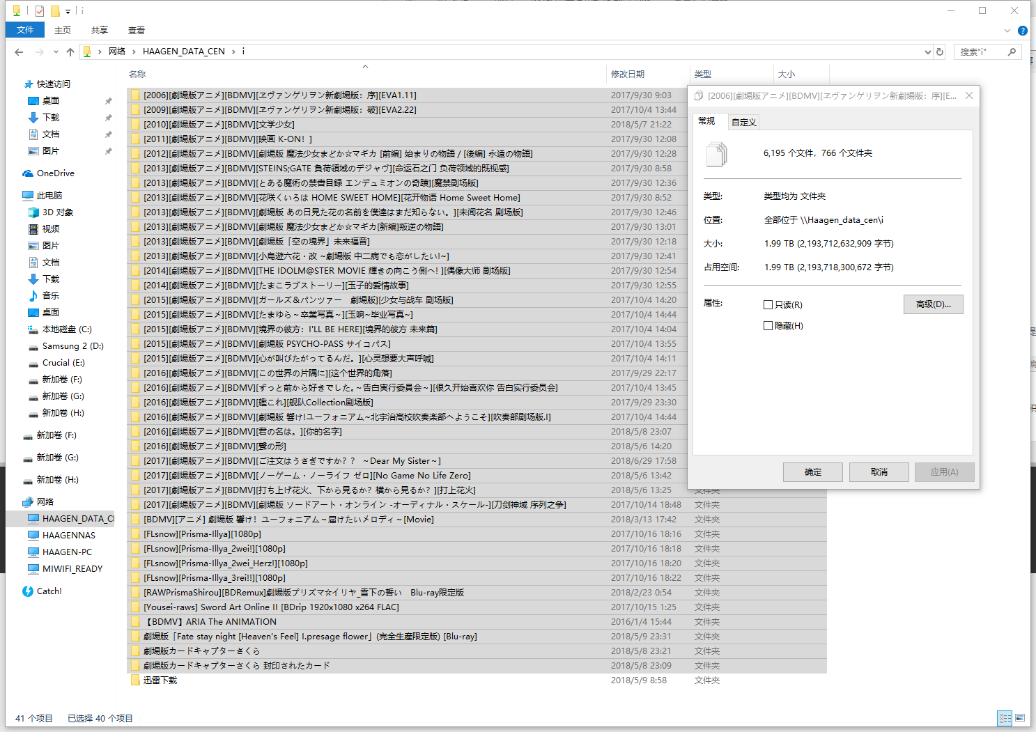This screenshot has height=732, width=1036.
Task: Switch to details view layout icon
Action: click(x=1005, y=718)
